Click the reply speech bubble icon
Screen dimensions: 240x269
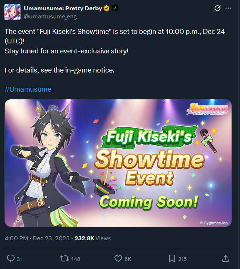coord(11,258)
